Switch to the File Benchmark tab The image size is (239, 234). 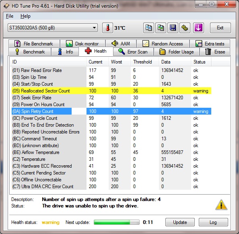coord(34,44)
